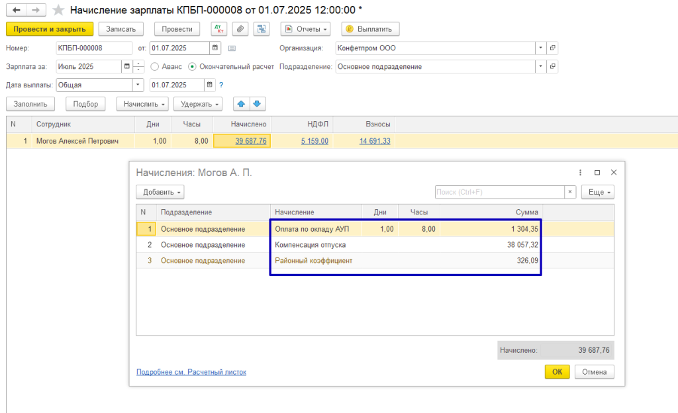Click the open icon beside Организация

[552, 48]
